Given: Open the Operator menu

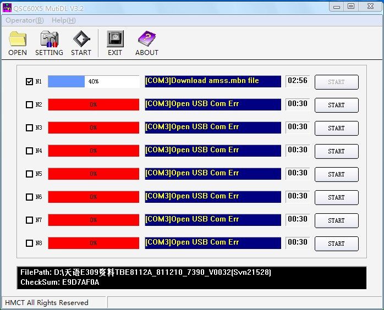Looking at the screenshot, I should click(24, 20).
